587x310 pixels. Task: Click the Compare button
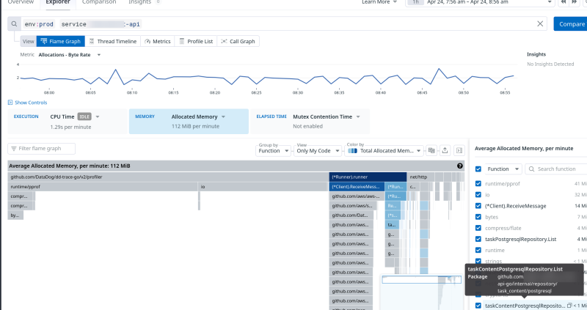tap(570, 24)
